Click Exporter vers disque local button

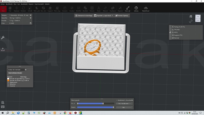tap(103, 15)
